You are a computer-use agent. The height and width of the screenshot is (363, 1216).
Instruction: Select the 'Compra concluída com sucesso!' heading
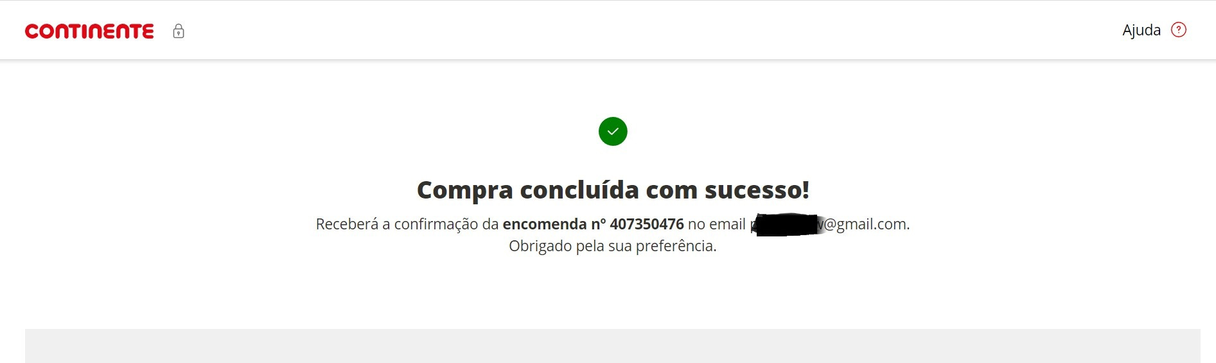click(x=613, y=190)
